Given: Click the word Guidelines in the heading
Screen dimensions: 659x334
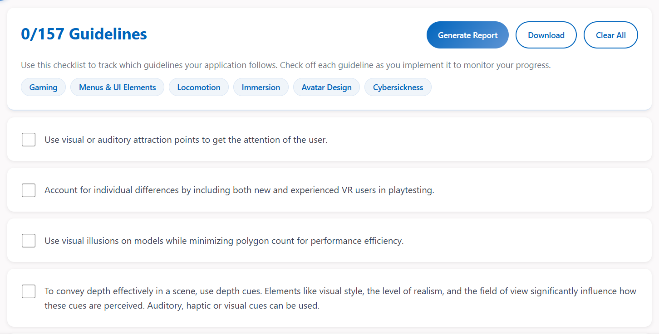Looking at the screenshot, I should click(x=108, y=34).
